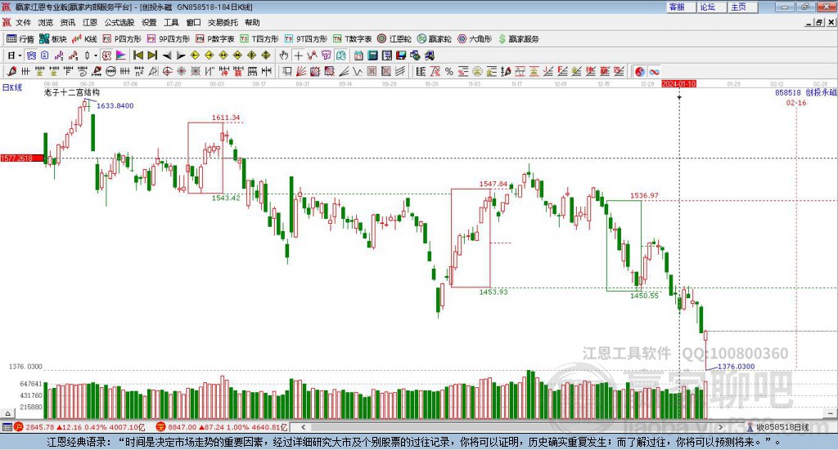
Task: Toggle the crosshair cursor tool
Action: point(298,56)
